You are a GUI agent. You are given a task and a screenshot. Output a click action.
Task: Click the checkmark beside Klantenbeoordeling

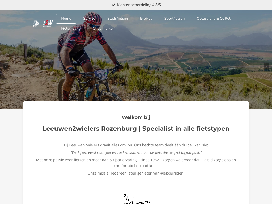(114, 5)
